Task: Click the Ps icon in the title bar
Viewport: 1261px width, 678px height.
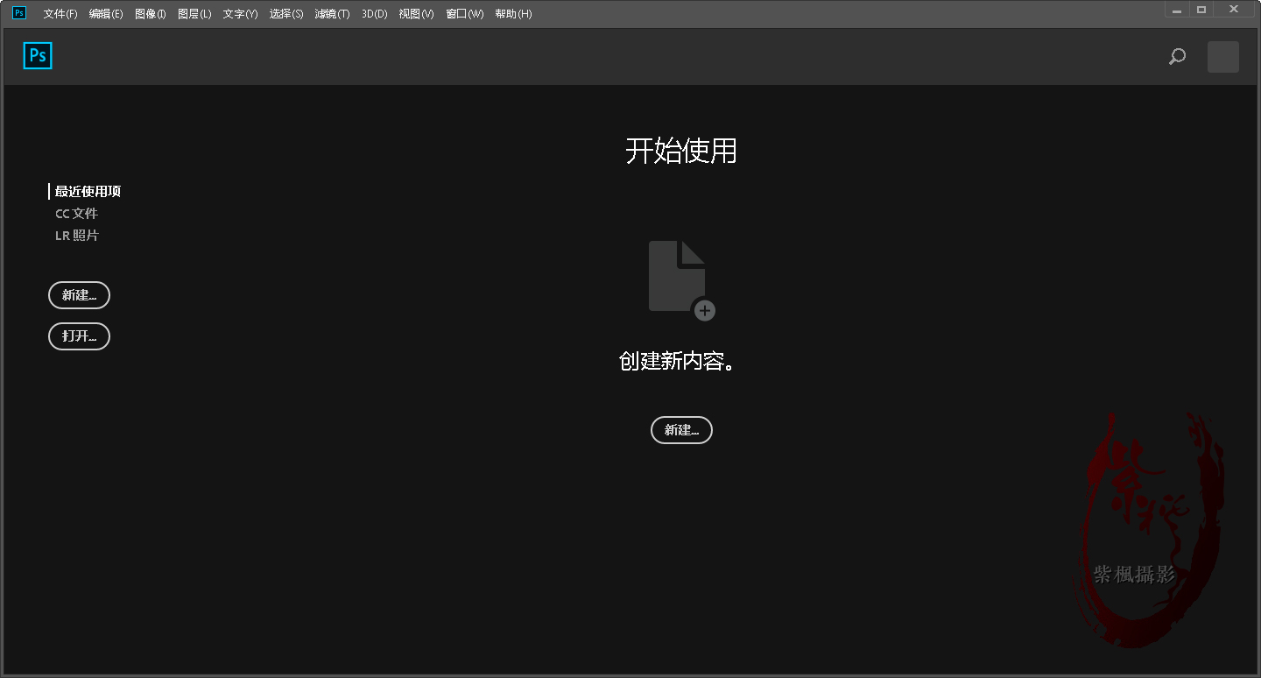Action: 18,13
